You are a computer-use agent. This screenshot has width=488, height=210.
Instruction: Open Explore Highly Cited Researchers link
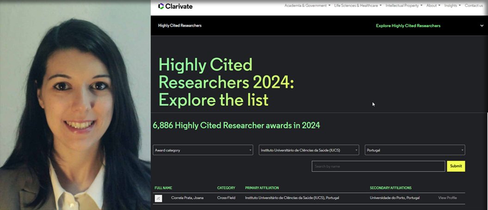tap(408, 26)
